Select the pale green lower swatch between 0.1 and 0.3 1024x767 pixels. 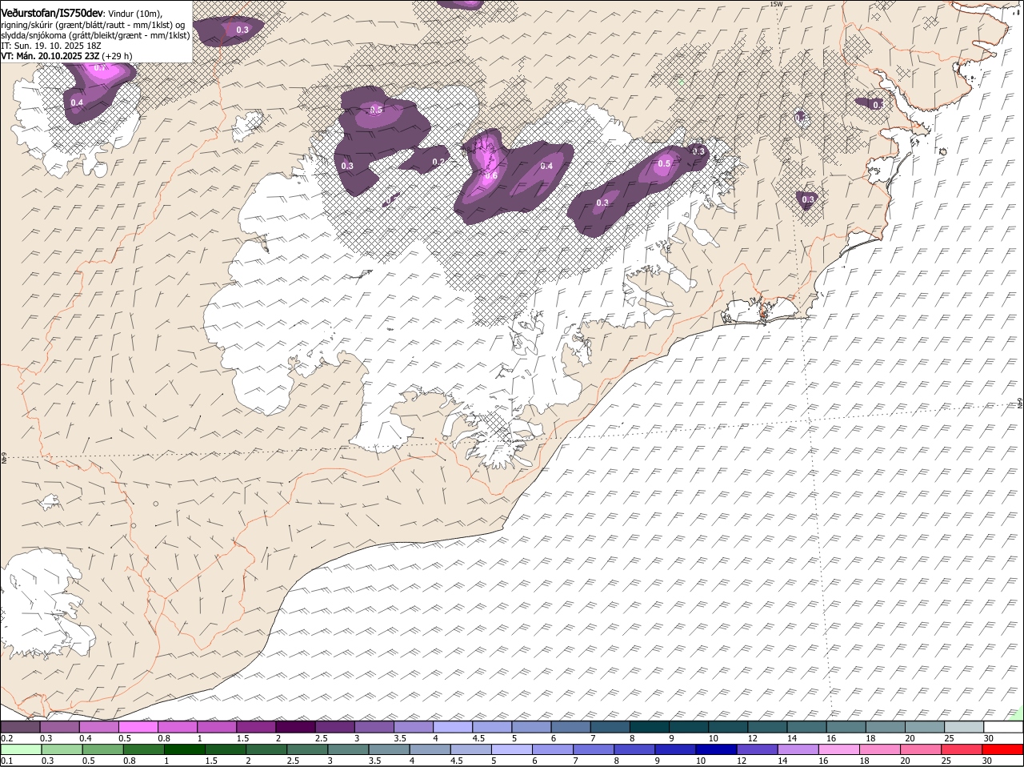(x=21, y=750)
